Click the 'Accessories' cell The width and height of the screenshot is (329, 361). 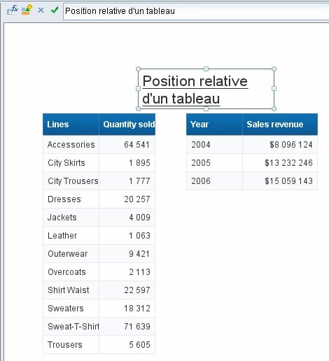pyautogui.click(x=71, y=145)
